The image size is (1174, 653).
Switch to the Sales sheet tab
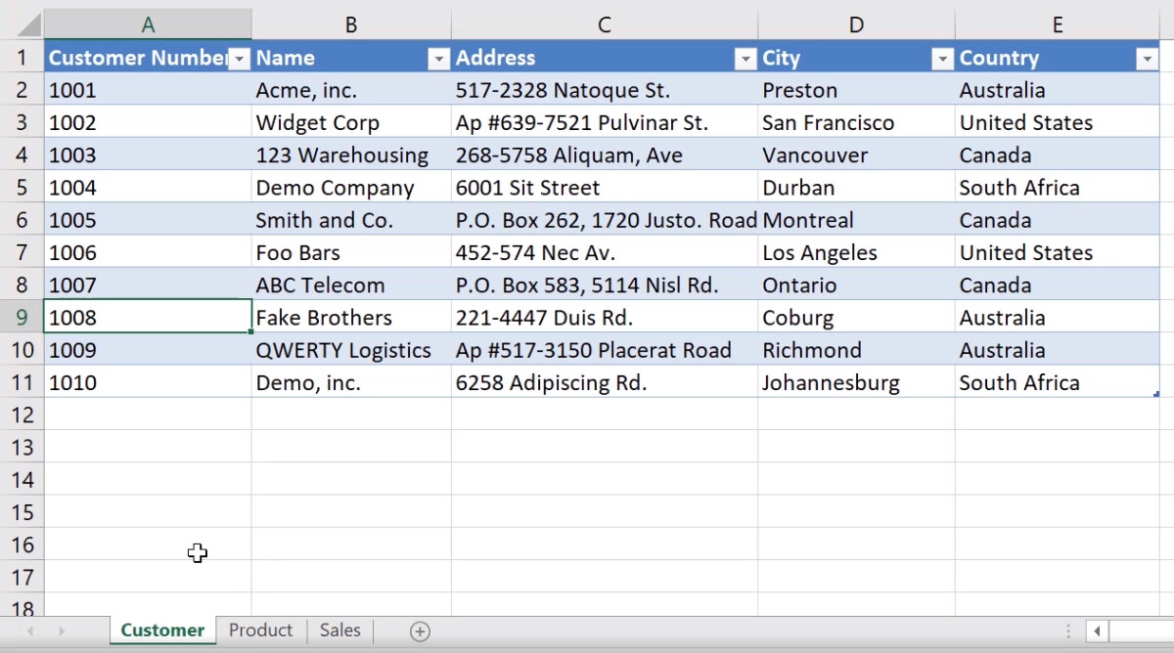click(339, 631)
